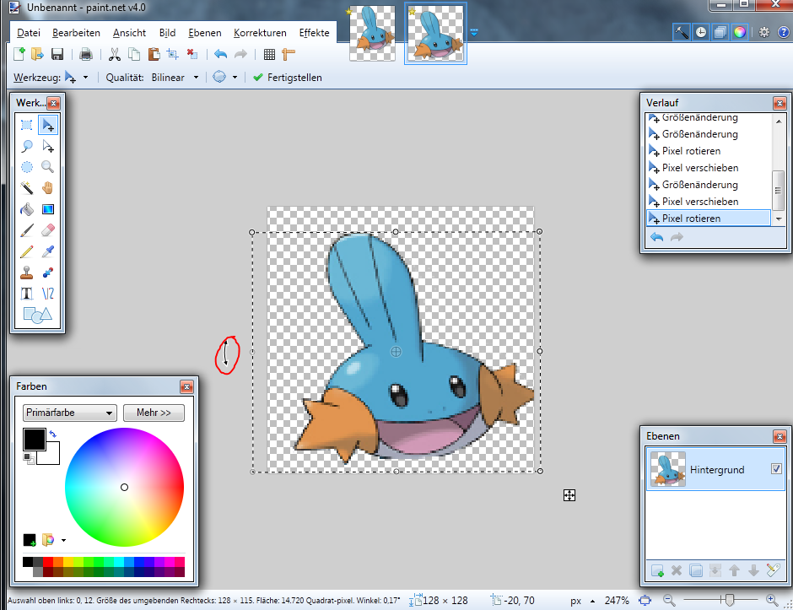This screenshot has width=793, height=610.
Task: Select the Shapes tool
Action: click(37, 315)
